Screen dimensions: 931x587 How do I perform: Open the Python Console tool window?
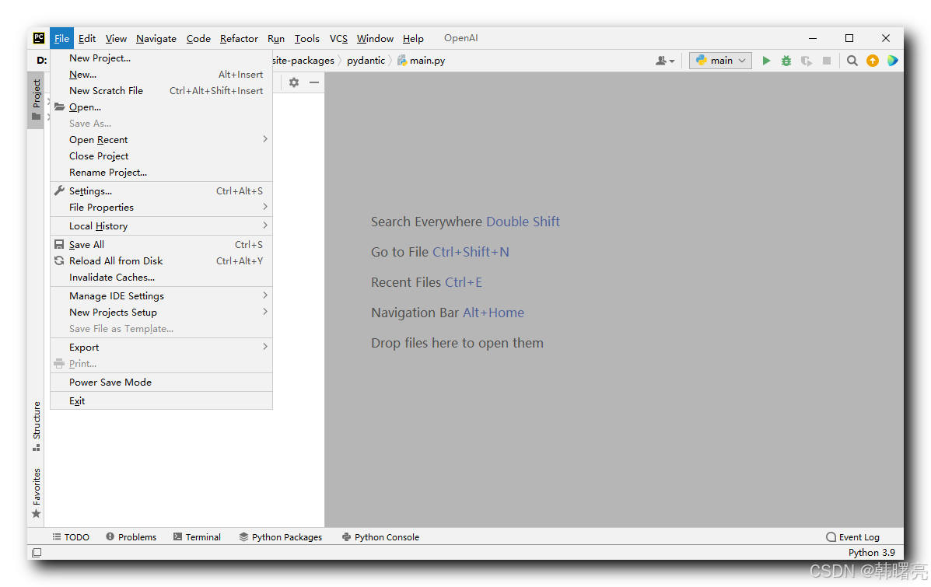[381, 536]
